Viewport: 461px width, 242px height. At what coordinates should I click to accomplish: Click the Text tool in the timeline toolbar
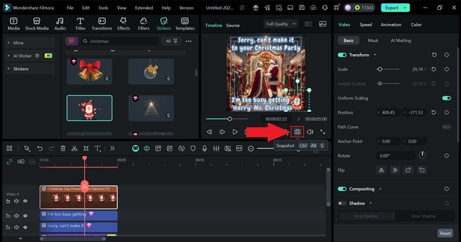click(x=97, y=149)
